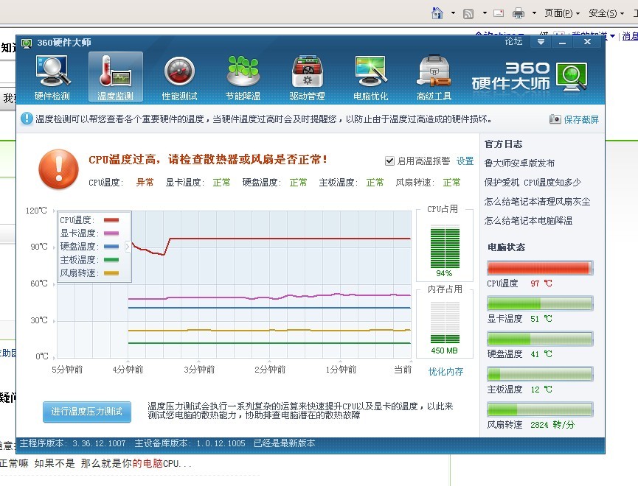This screenshot has height=486, width=638.
Task: Click the 优化内存 optimize memory link
Action: [446, 371]
